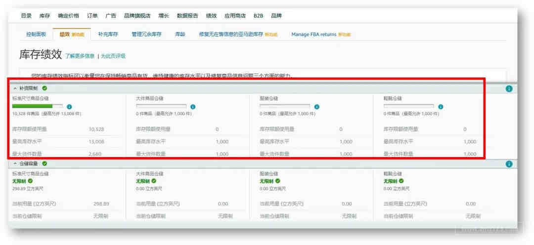The height and width of the screenshot is (245, 534).
Task: Collapse the 补货限制 section chevron
Action: [15, 88]
